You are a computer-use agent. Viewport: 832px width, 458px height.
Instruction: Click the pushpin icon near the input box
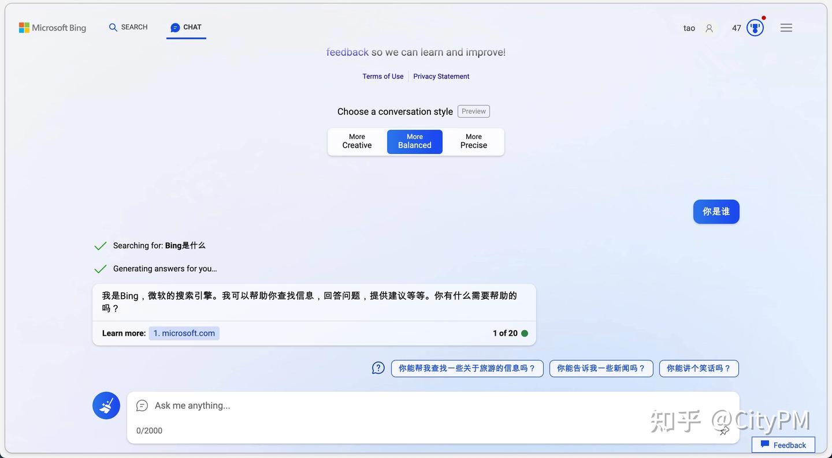(x=723, y=430)
